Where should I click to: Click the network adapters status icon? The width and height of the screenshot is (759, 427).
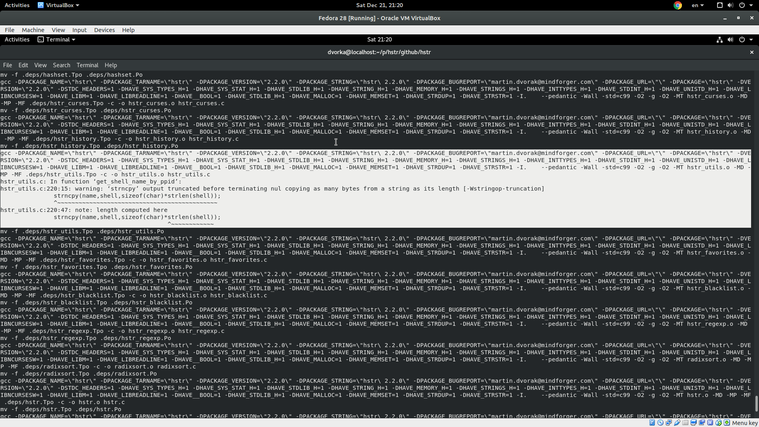point(668,423)
